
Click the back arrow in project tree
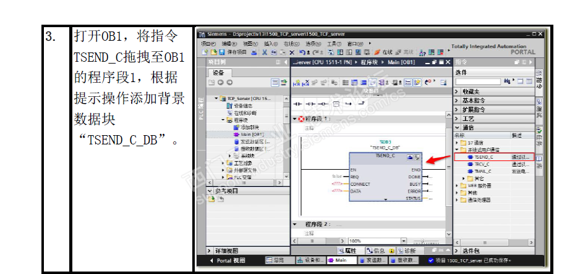[x=221, y=82]
